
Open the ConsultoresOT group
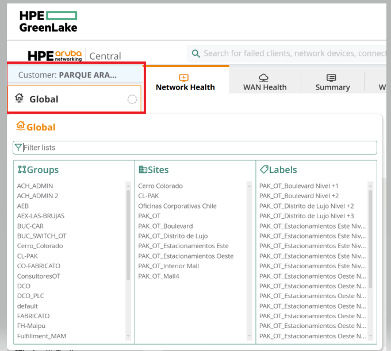click(x=39, y=276)
